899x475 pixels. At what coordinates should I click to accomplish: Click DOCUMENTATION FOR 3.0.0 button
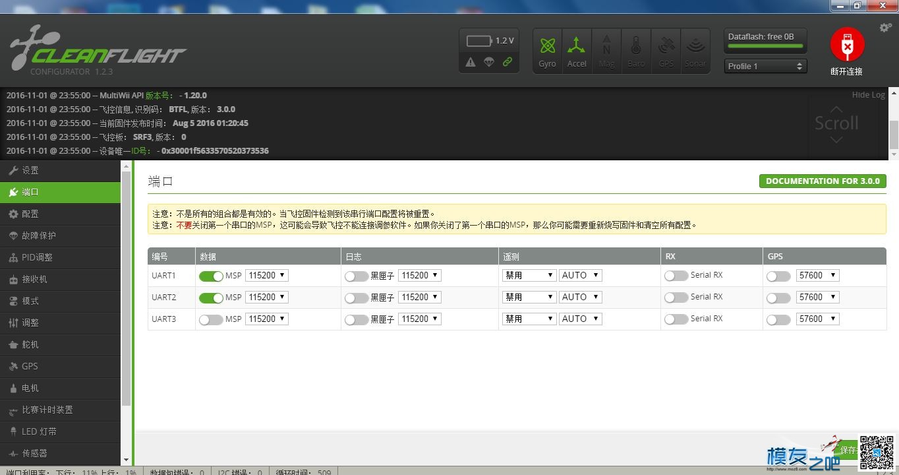pos(823,181)
